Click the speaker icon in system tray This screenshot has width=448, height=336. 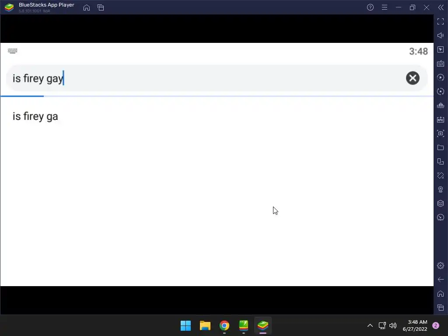coord(393,325)
